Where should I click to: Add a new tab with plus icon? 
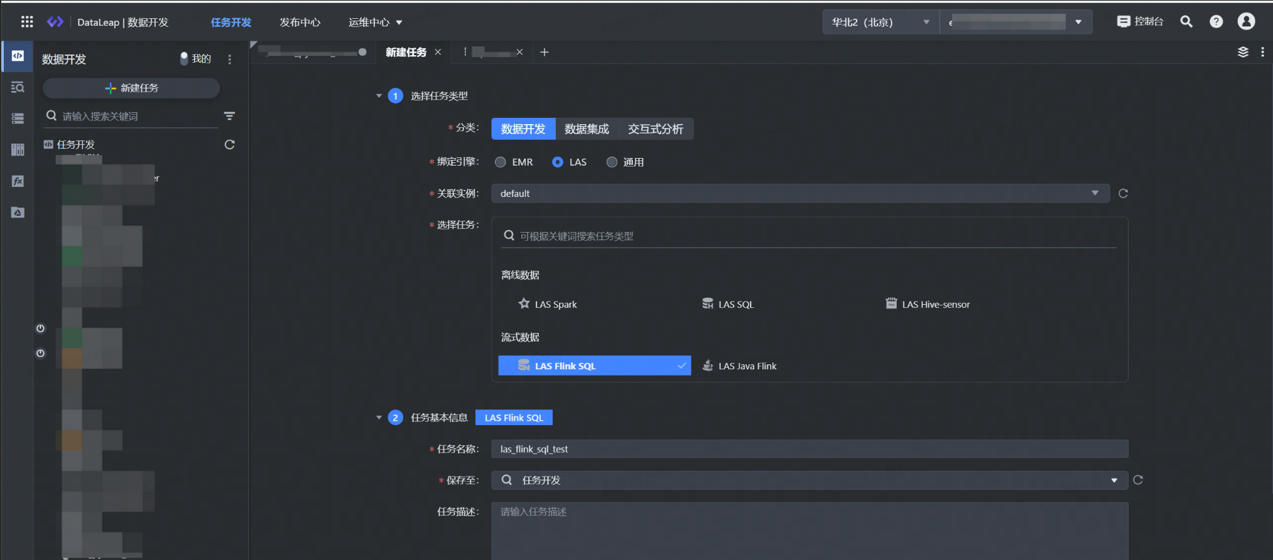pos(544,52)
